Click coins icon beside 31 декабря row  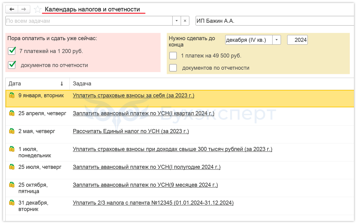tap(12, 203)
